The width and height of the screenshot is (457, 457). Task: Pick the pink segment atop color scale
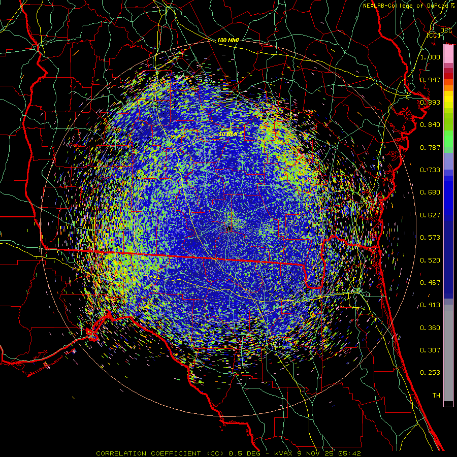point(448,54)
